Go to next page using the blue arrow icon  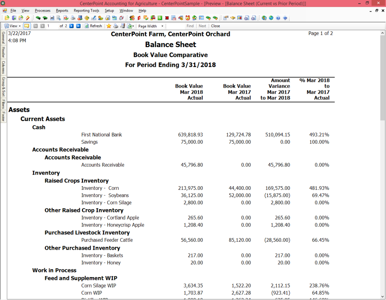pos(71,26)
